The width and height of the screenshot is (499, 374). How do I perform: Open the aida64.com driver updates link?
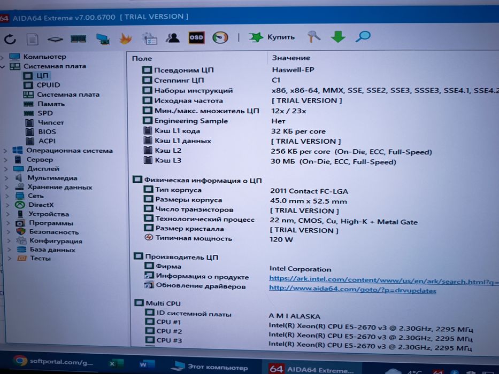pyautogui.click(x=352, y=290)
